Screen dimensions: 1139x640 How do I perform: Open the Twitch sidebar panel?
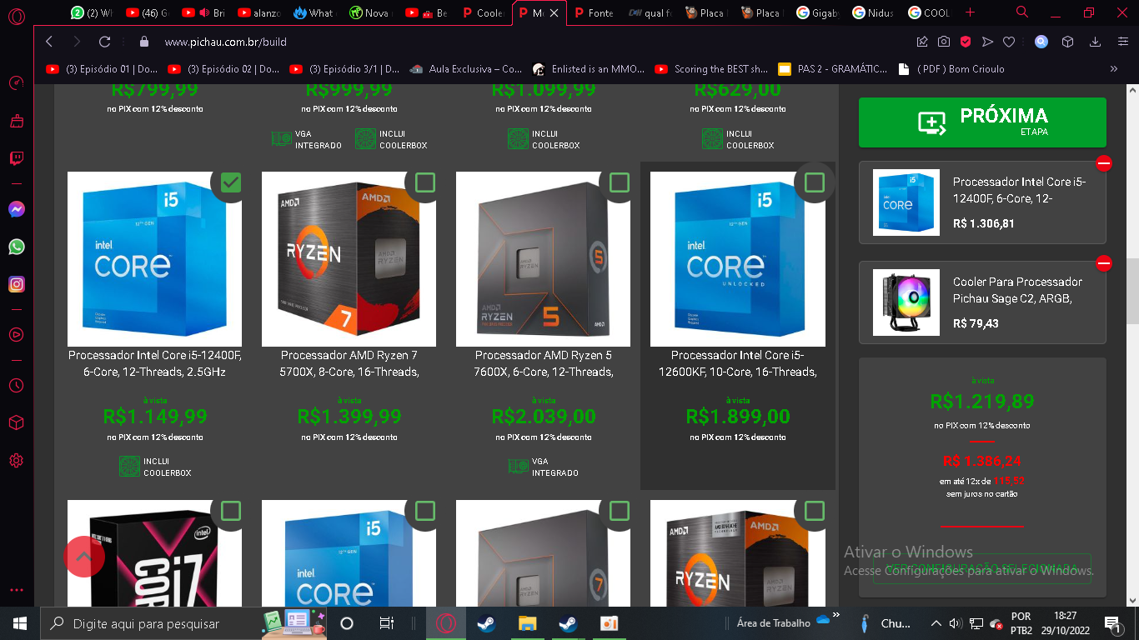pyautogui.click(x=17, y=158)
